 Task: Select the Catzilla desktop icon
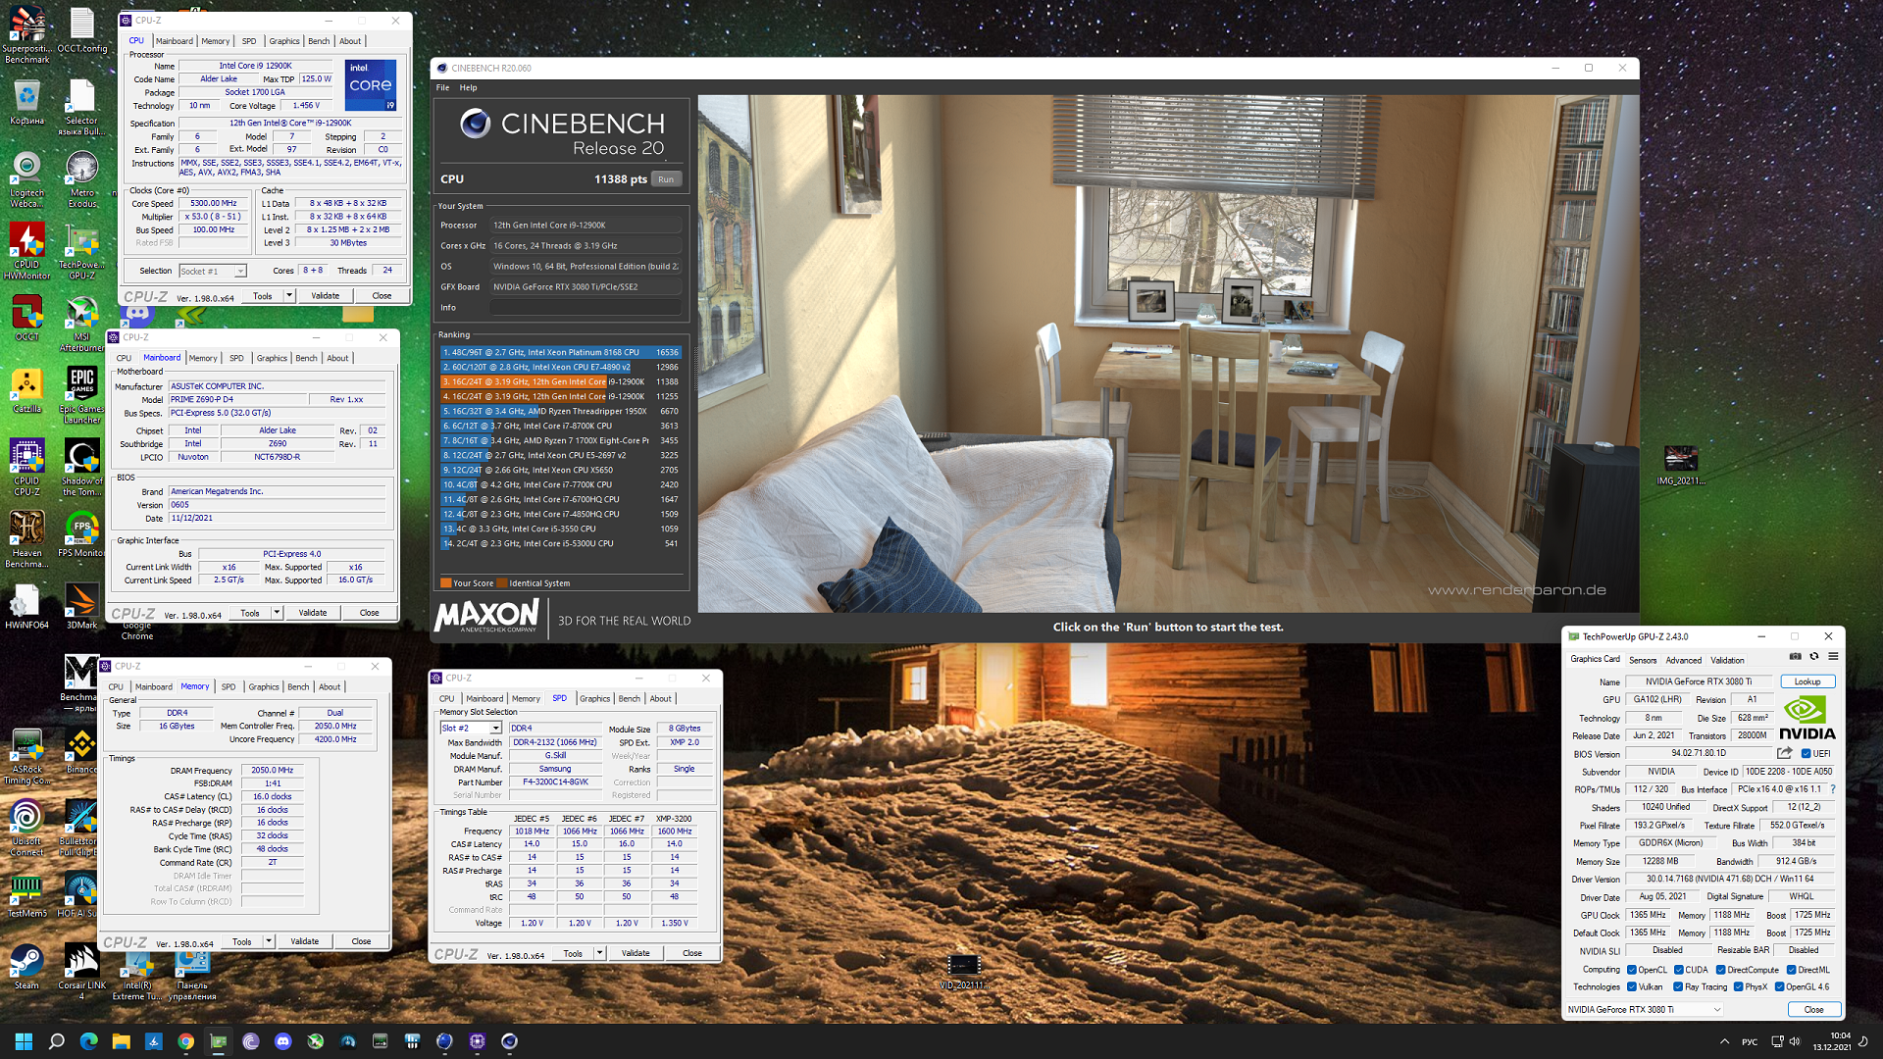click(26, 390)
